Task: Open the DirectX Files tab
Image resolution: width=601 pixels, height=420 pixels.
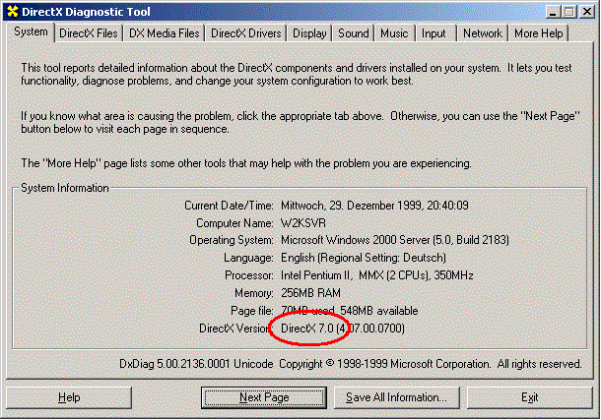Action: (88, 33)
